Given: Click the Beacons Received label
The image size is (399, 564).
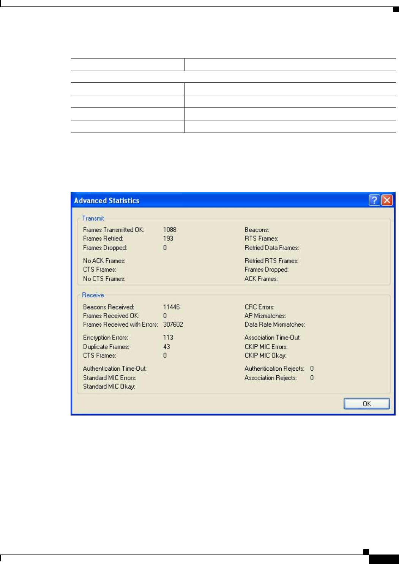Looking at the screenshot, I should click(x=109, y=307).
